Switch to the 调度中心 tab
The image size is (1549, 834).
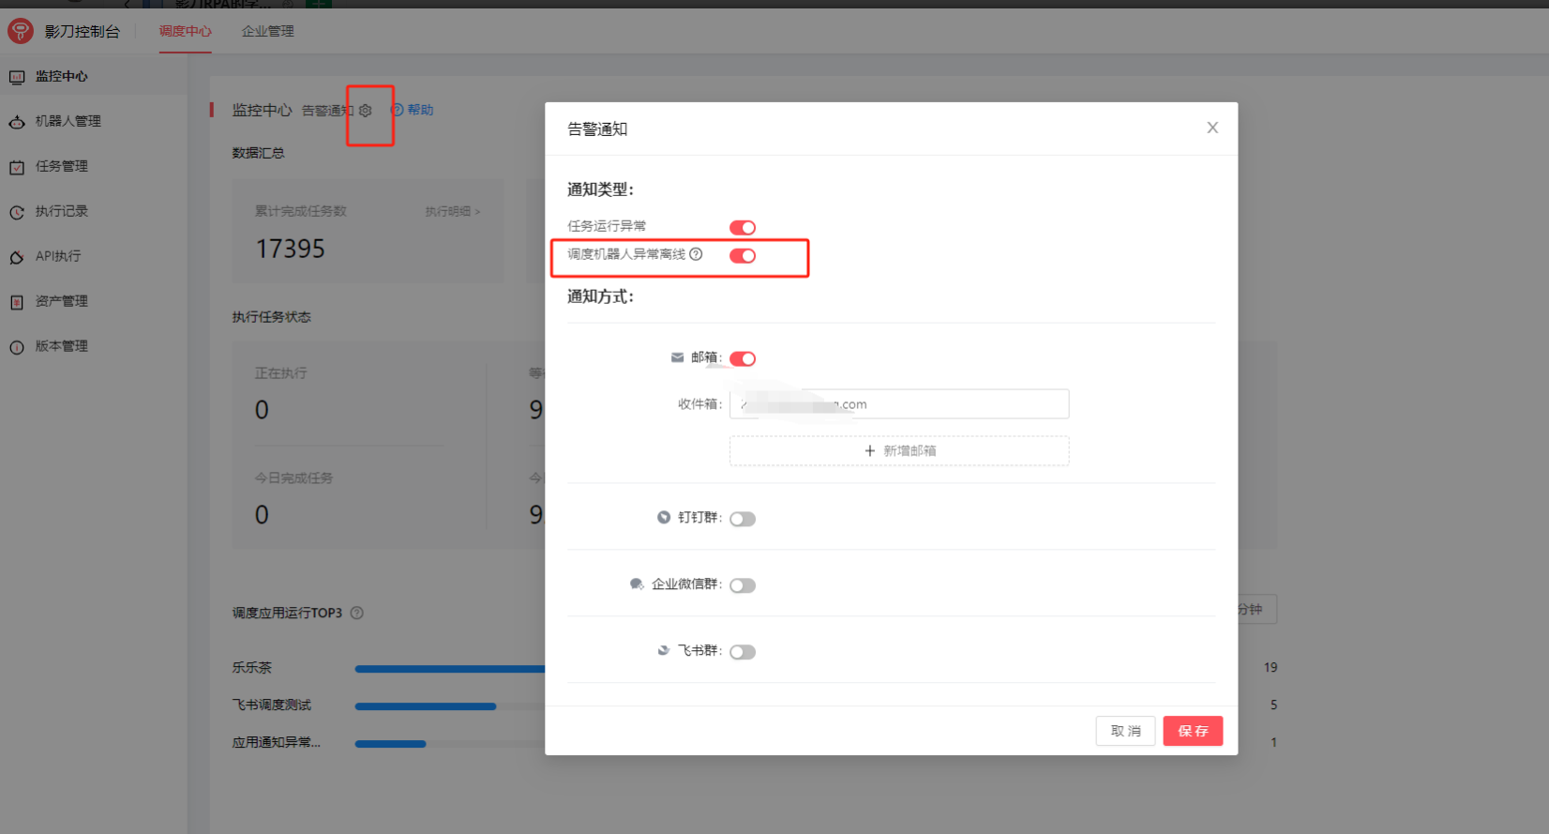point(185,31)
